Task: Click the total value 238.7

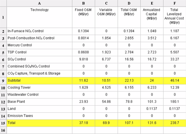Action: tap(175, 123)
